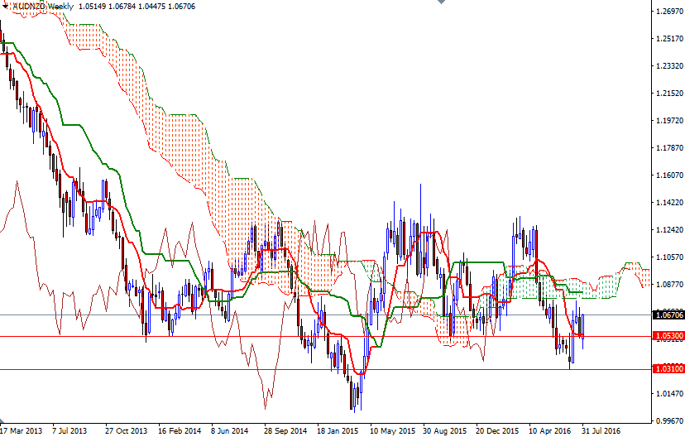Select the horizontal red line at 1.03100
This screenshot has width=685, height=437.
(x=325, y=369)
